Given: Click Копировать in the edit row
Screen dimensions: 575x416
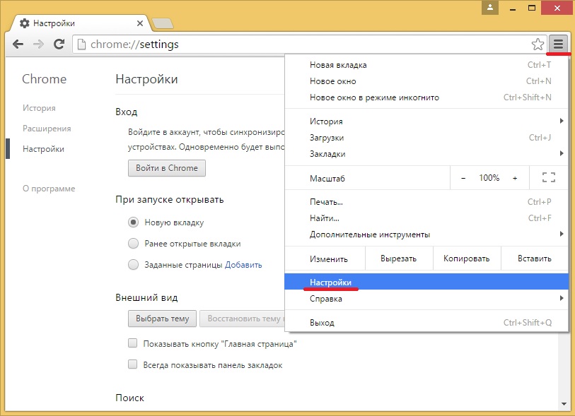Looking at the screenshot, I should 467,258.
